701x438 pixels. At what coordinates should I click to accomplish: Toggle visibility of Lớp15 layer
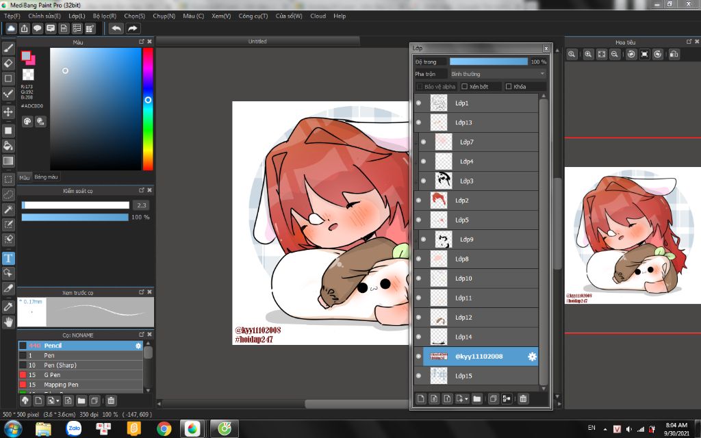click(418, 376)
